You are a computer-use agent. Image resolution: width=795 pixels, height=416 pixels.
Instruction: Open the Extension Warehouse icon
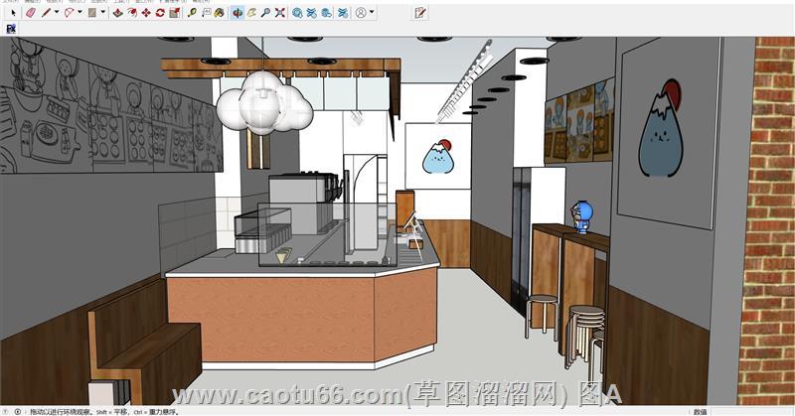point(311,13)
